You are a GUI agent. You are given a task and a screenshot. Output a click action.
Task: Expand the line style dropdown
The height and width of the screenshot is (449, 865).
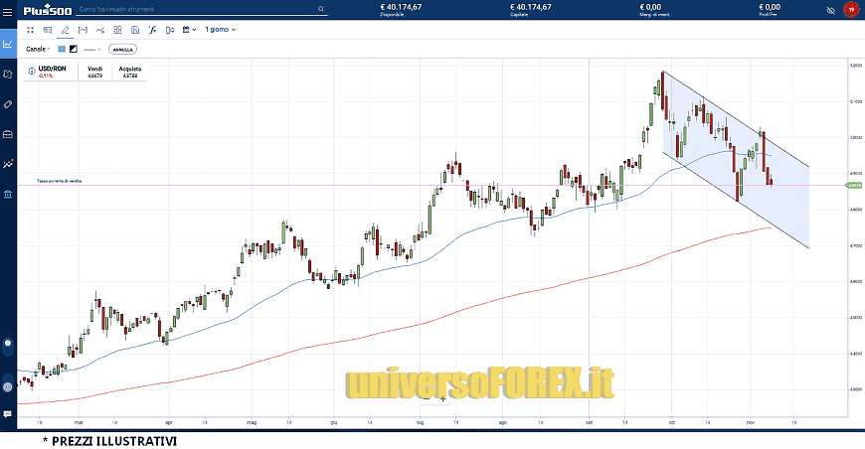[x=93, y=48]
